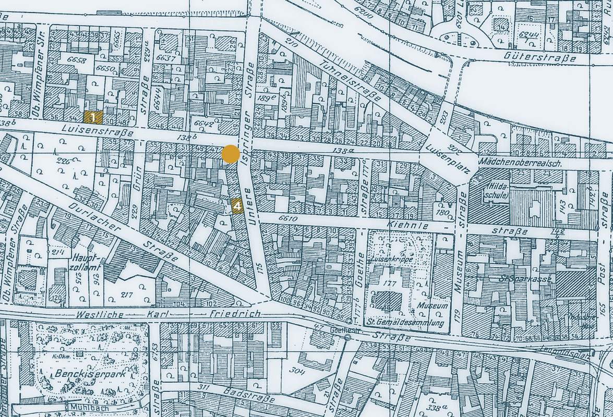Click the orange marker numbered 1
This screenshot has height=417, width=613.
(93, 117)
